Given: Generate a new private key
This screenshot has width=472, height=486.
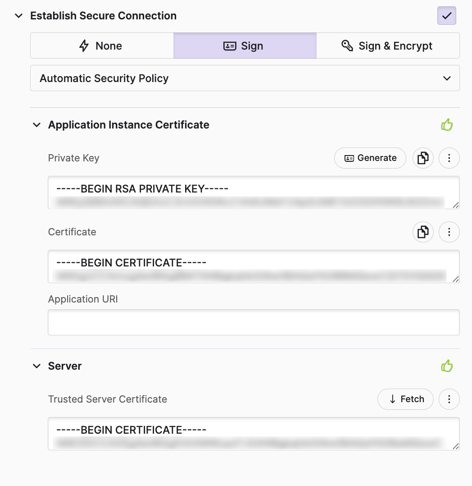Looking at the screenshot, I should (x=370, y=158).
